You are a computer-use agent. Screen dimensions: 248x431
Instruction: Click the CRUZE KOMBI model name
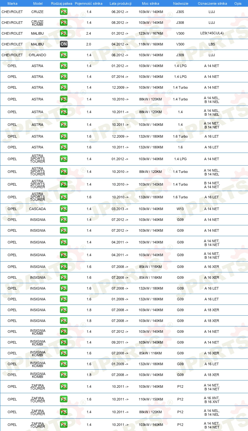pyautogui.click(x=37, y=23)
